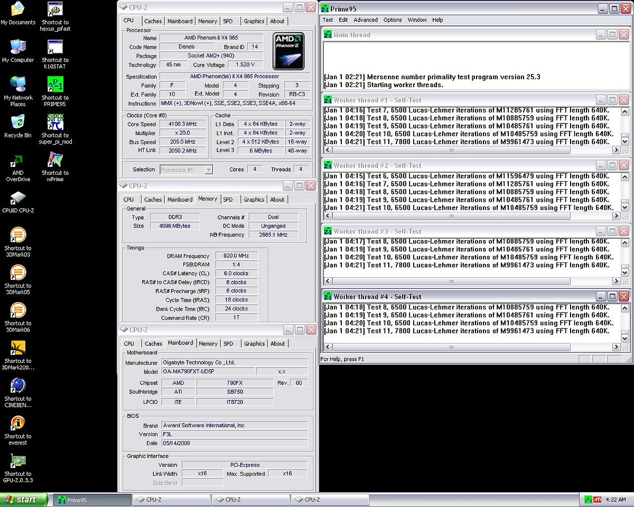This screenshot has height=507, width=634.
Task: Click the Prime95 system tray icon
Action: (588, 499)
